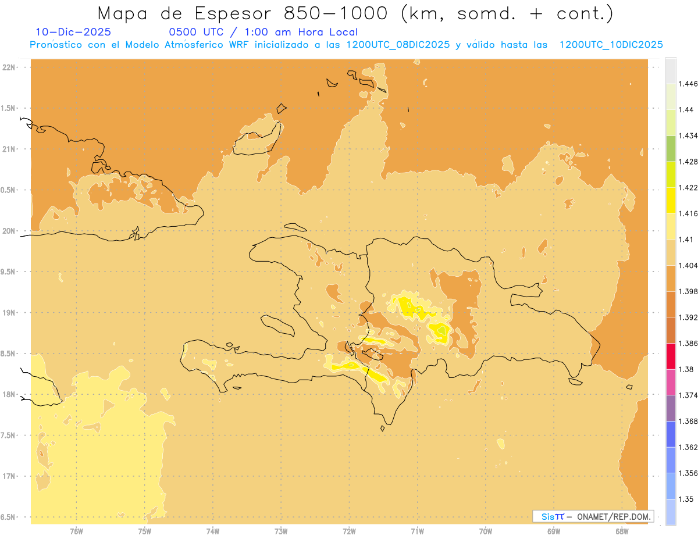Click the 22N latitude axis label

[9, 67]
